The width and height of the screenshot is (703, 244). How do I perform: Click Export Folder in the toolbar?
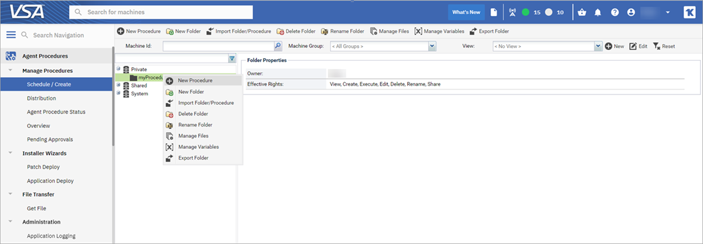[489, 31]
